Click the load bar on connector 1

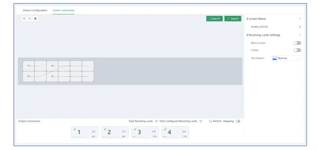tap(79, 137)
